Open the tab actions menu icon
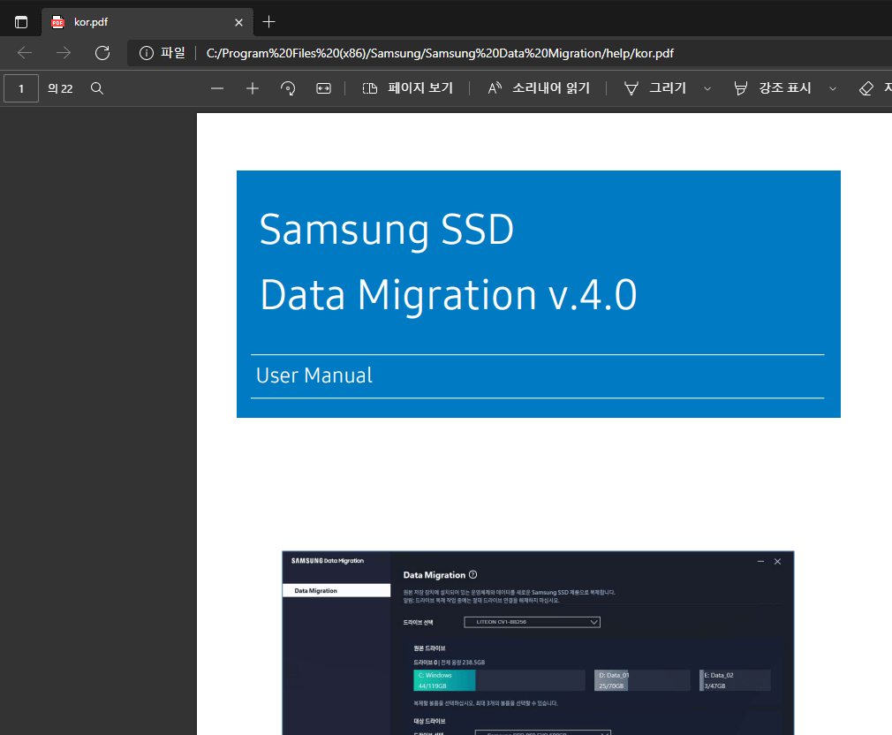The image size is (892, 735). tap(21, 22)
